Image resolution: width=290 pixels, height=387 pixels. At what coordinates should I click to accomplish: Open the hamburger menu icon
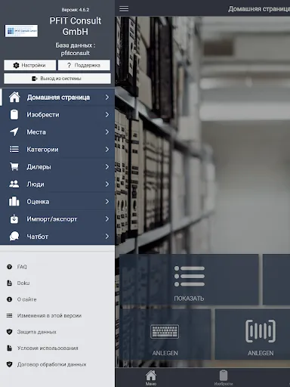pyautogui.click(x=124, y=8)
